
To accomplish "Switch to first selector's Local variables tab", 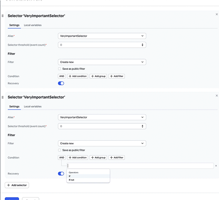I will [33, 25].
